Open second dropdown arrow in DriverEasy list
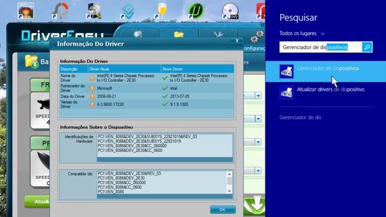The width and height of the screenshot is (386, 217). coord(258,119)
